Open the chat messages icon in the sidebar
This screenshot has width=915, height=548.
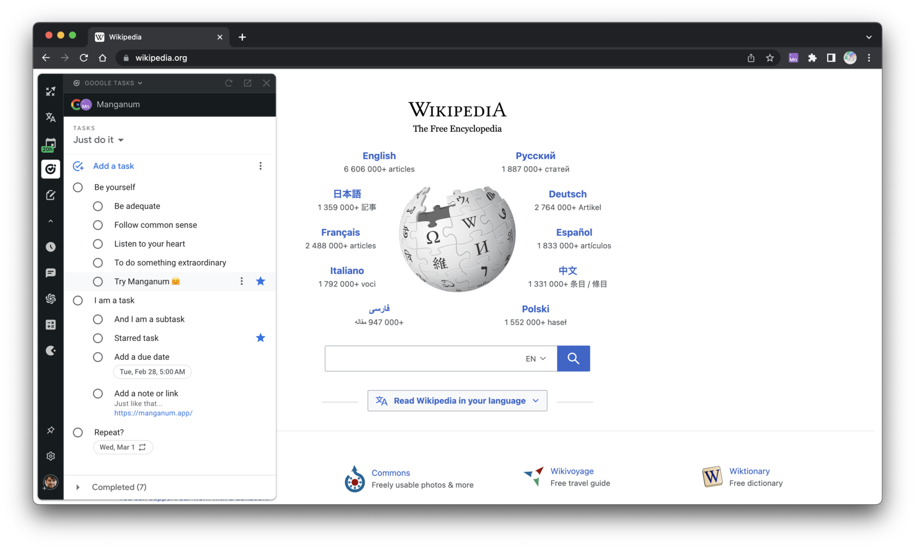click(x=50, y=272)
